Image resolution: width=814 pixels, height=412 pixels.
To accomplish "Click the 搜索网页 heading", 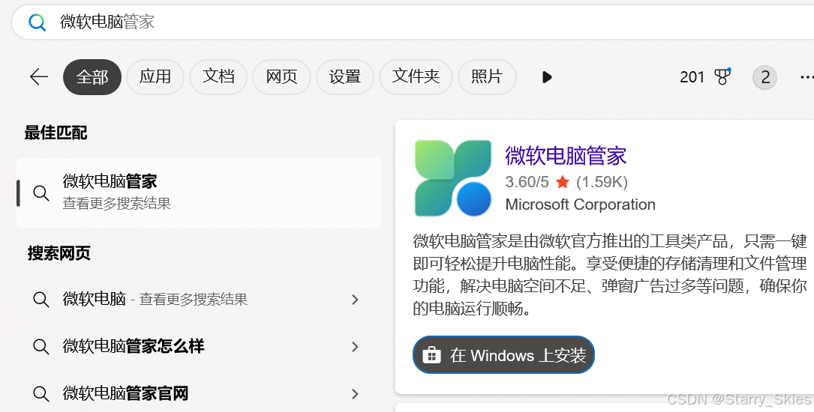I will tap(59, 253).
